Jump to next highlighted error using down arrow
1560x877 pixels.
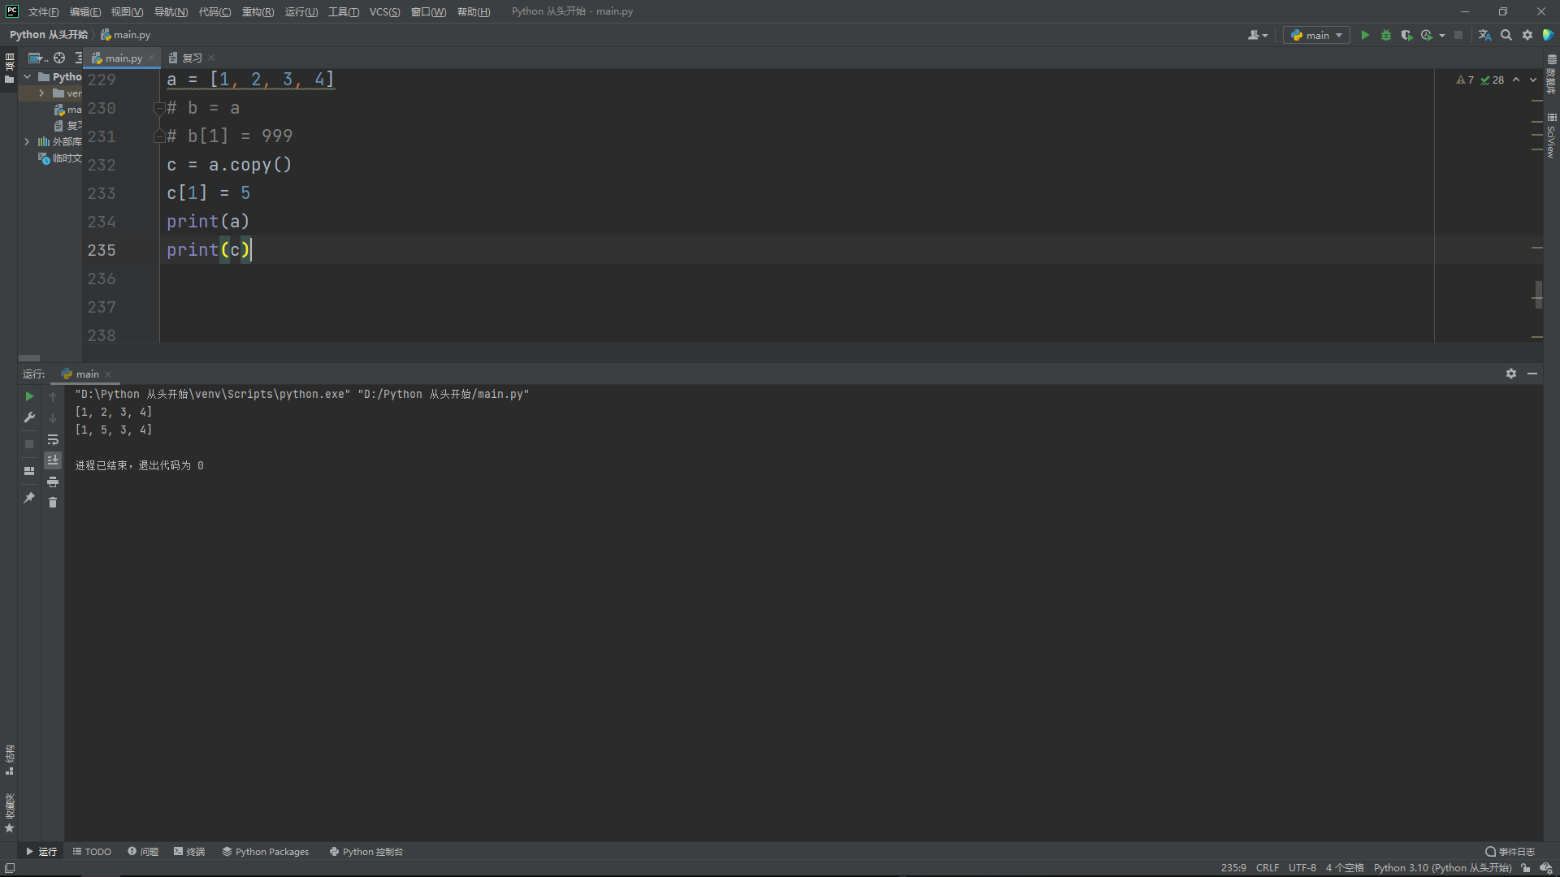coord(1533,80)
